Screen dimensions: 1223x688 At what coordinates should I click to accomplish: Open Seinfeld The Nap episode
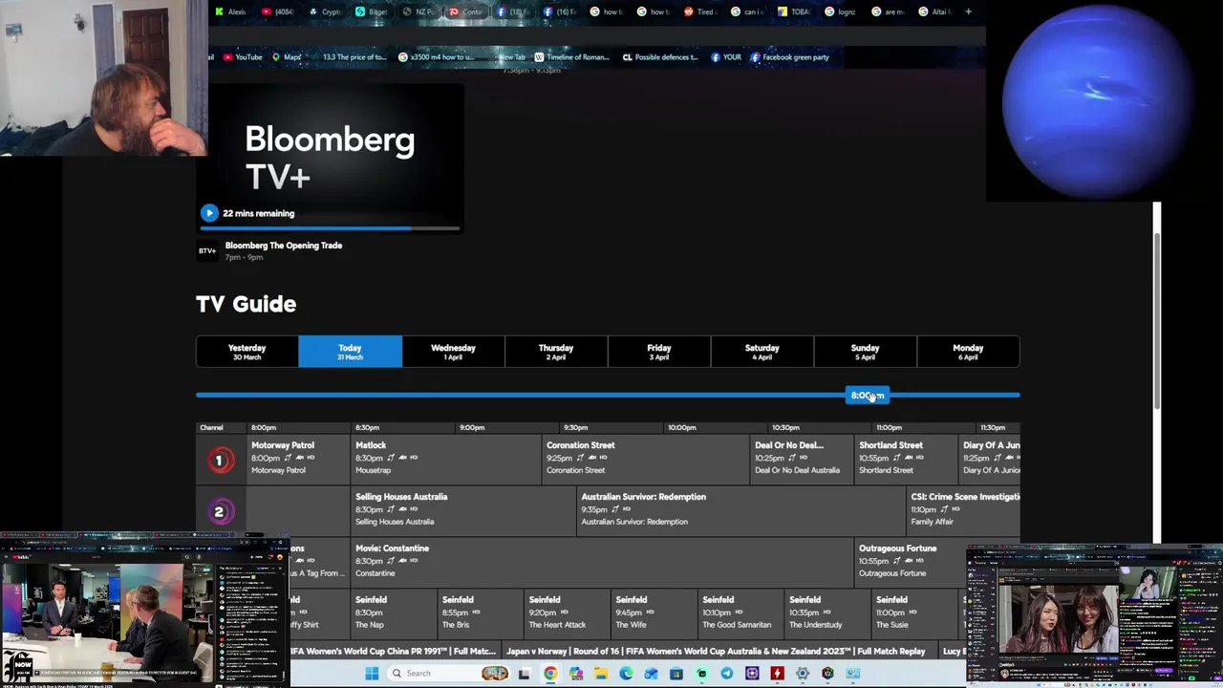[x=394, y=613]
